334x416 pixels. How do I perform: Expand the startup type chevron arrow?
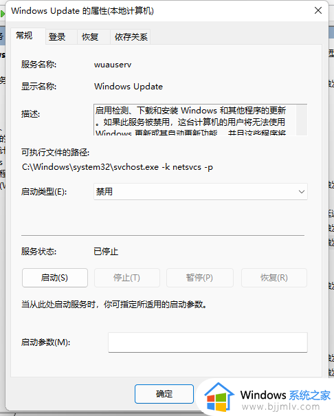302,192
